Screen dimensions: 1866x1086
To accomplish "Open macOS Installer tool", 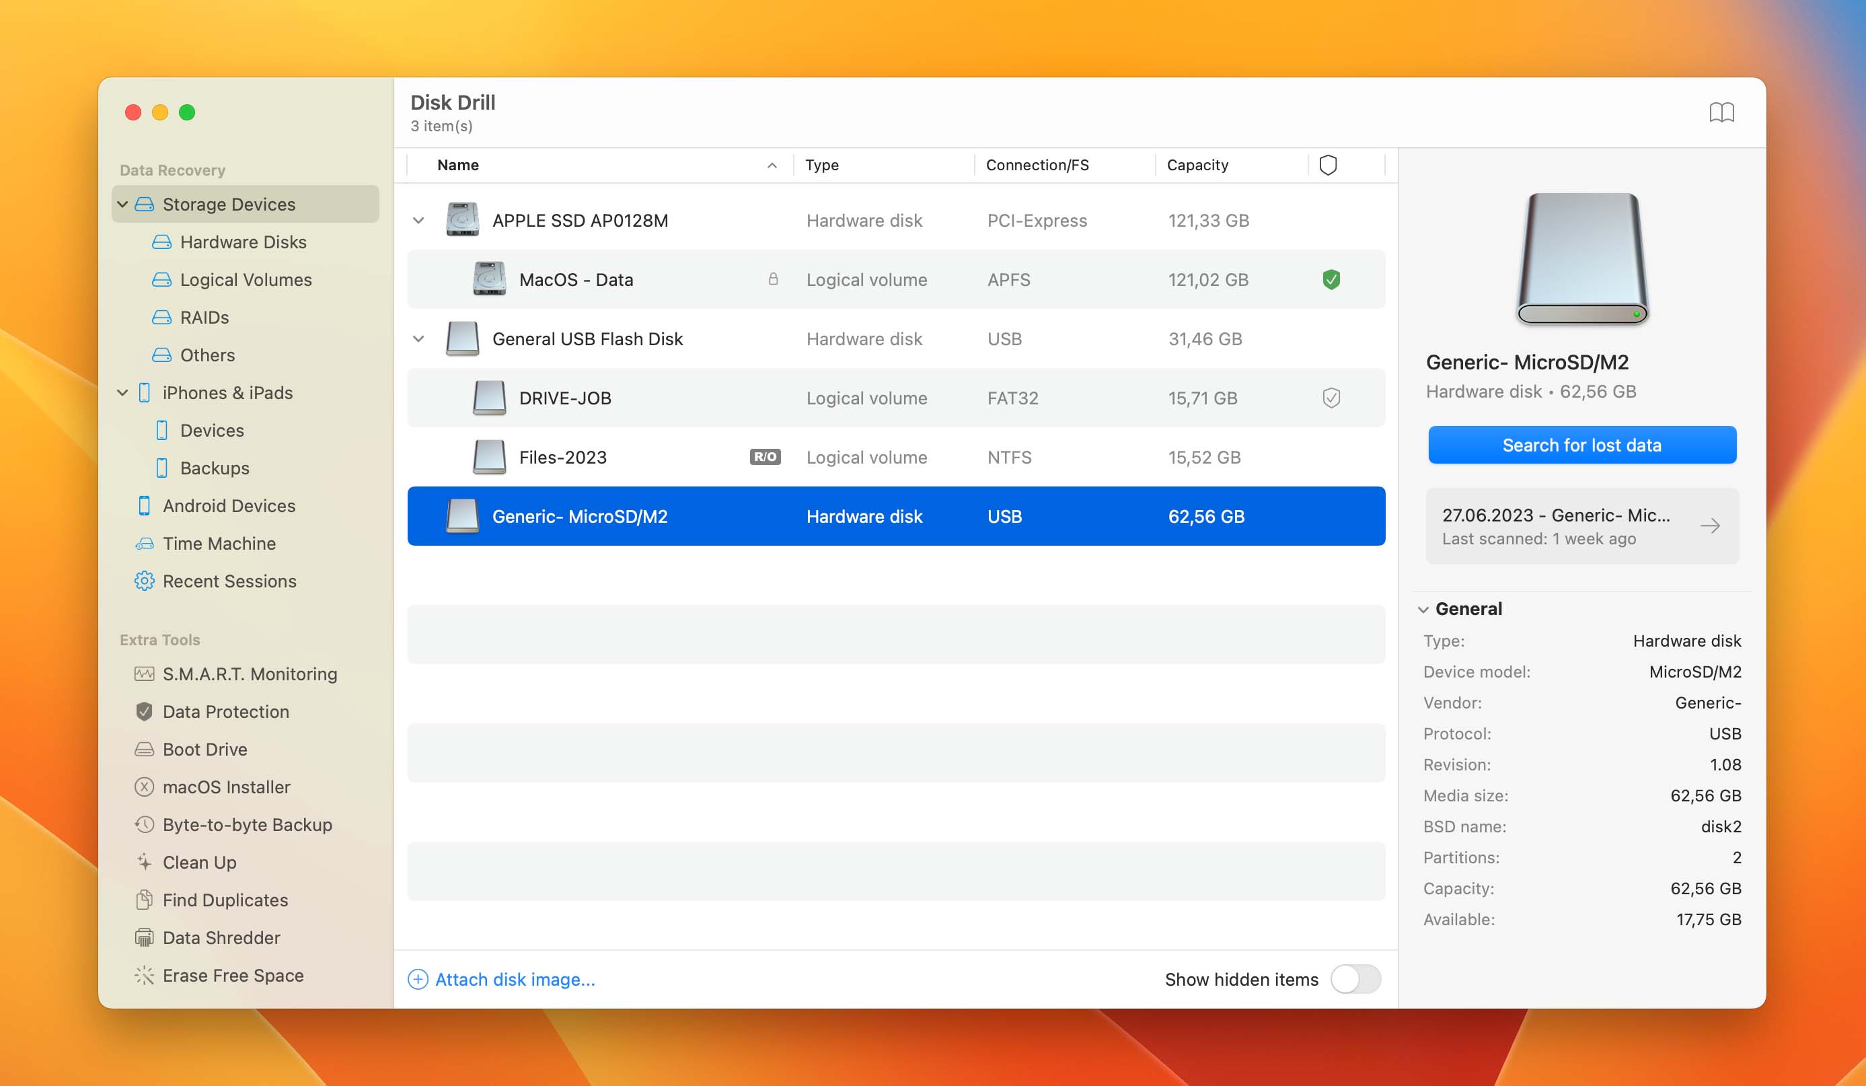I will tap(226, 787).
